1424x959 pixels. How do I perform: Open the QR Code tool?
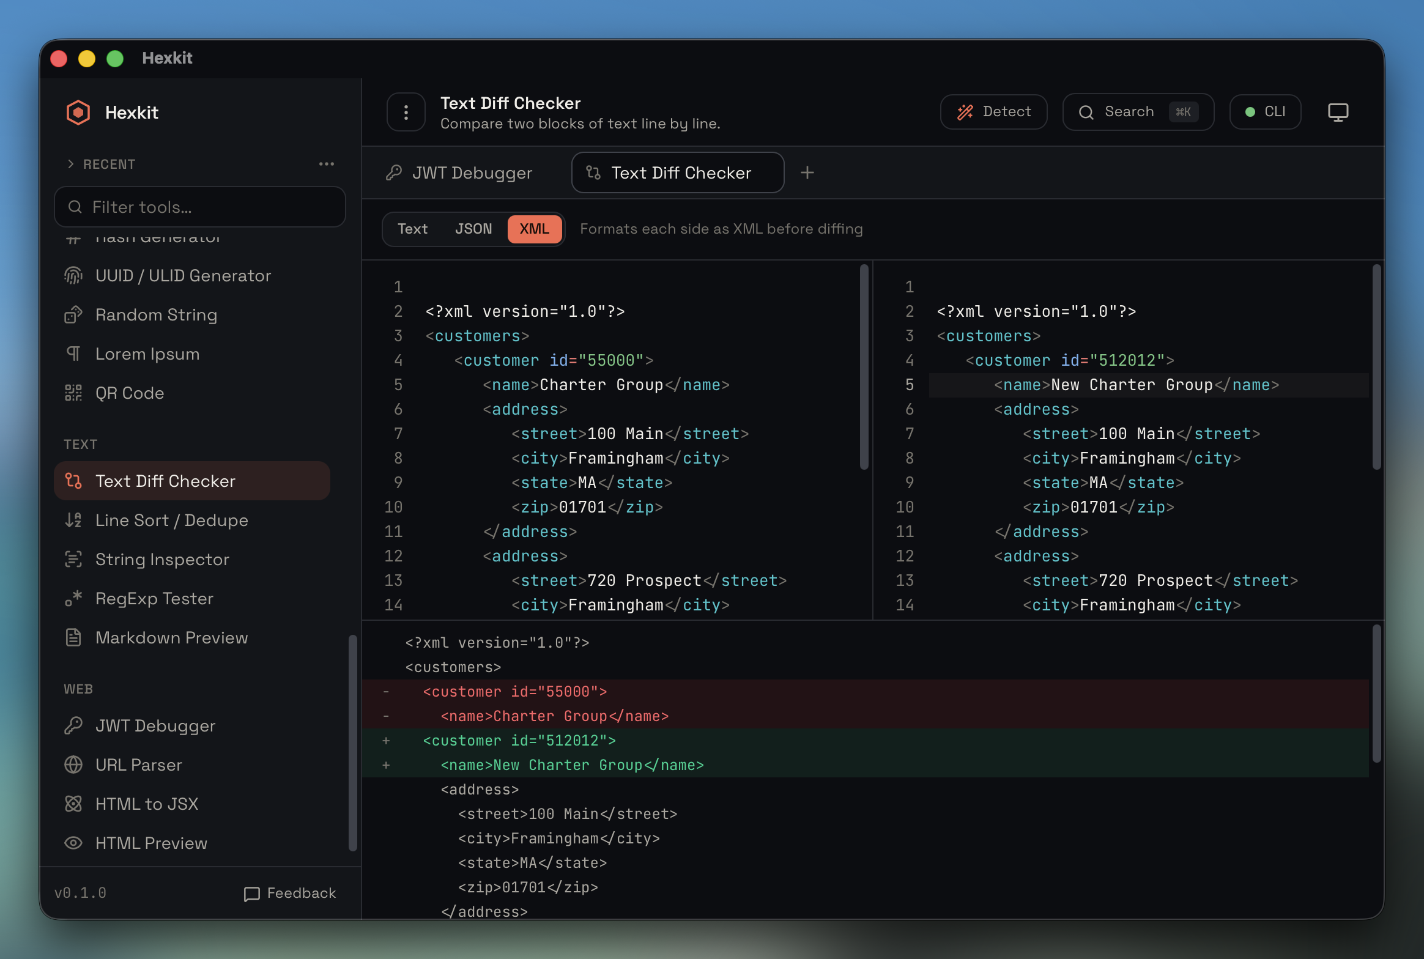tap(192, 393)
